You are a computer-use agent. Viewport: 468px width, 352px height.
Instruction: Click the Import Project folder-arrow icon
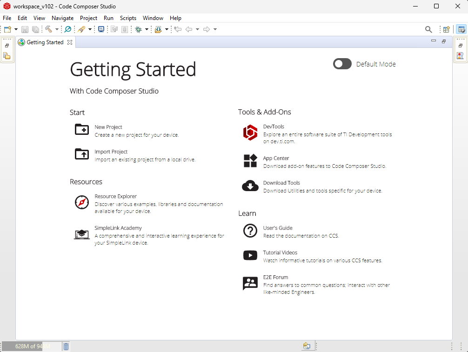point(82,154)
